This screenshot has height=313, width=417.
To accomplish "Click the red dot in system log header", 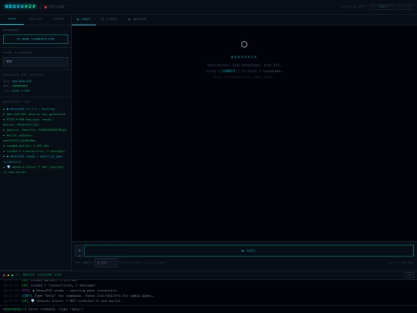I will pos(4,275).
